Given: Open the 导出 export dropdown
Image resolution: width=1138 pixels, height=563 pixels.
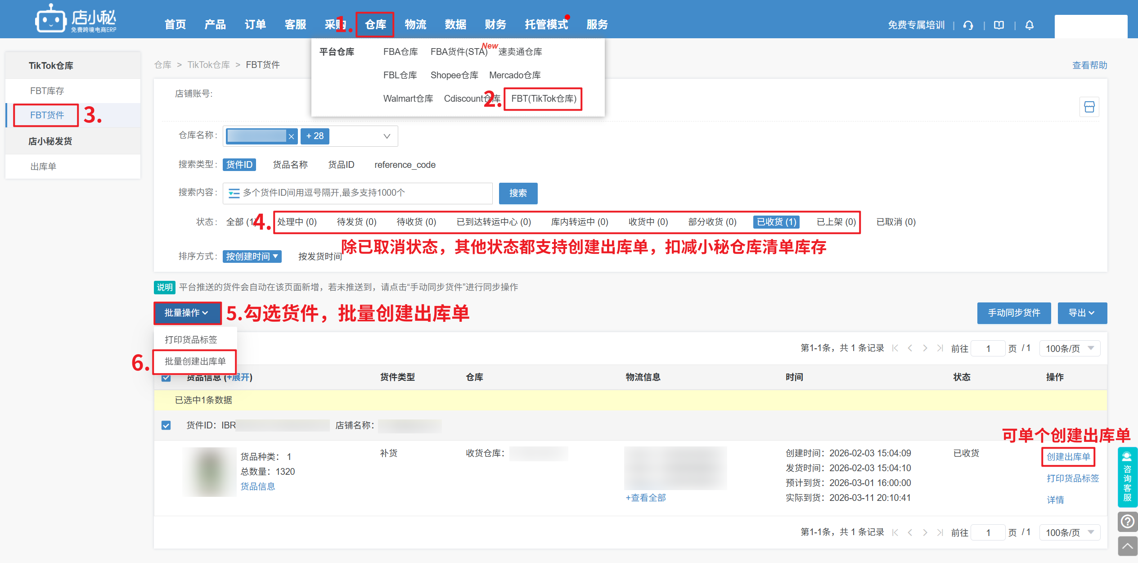Looking at the screenshot, I should click(1082, 313).
